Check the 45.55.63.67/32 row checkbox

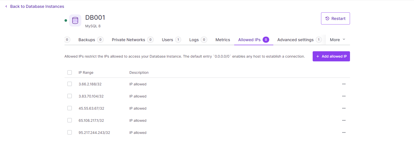70,108
